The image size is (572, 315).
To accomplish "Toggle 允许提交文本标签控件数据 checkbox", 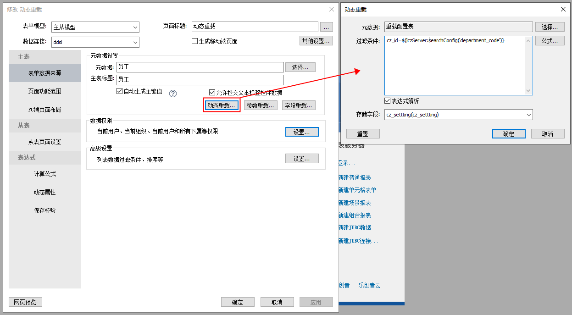I will pos(212,92).
